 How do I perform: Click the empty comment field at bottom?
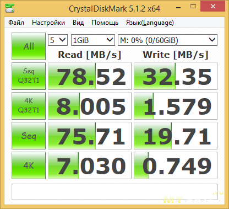[115, 192]
